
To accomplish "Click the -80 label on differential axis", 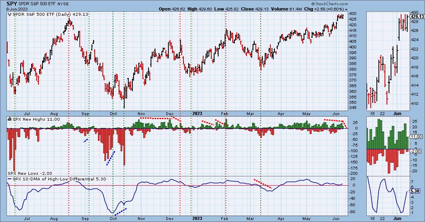I will pyautogui.click(x=353, y=212).
